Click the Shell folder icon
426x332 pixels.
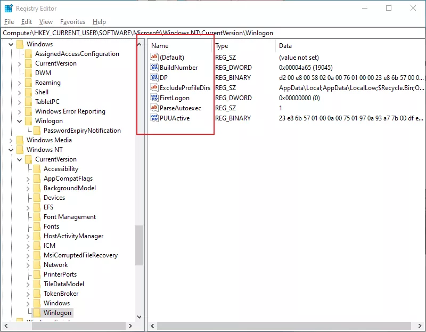coord(29,92)
